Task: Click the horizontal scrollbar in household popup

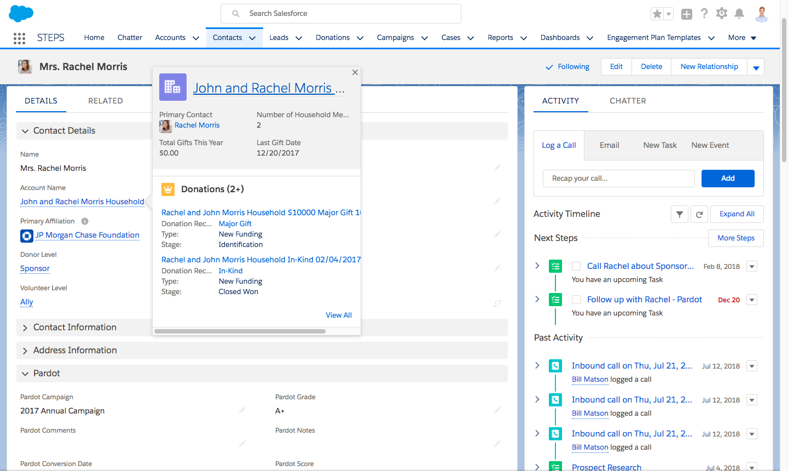Action: [x=240, y=331]
